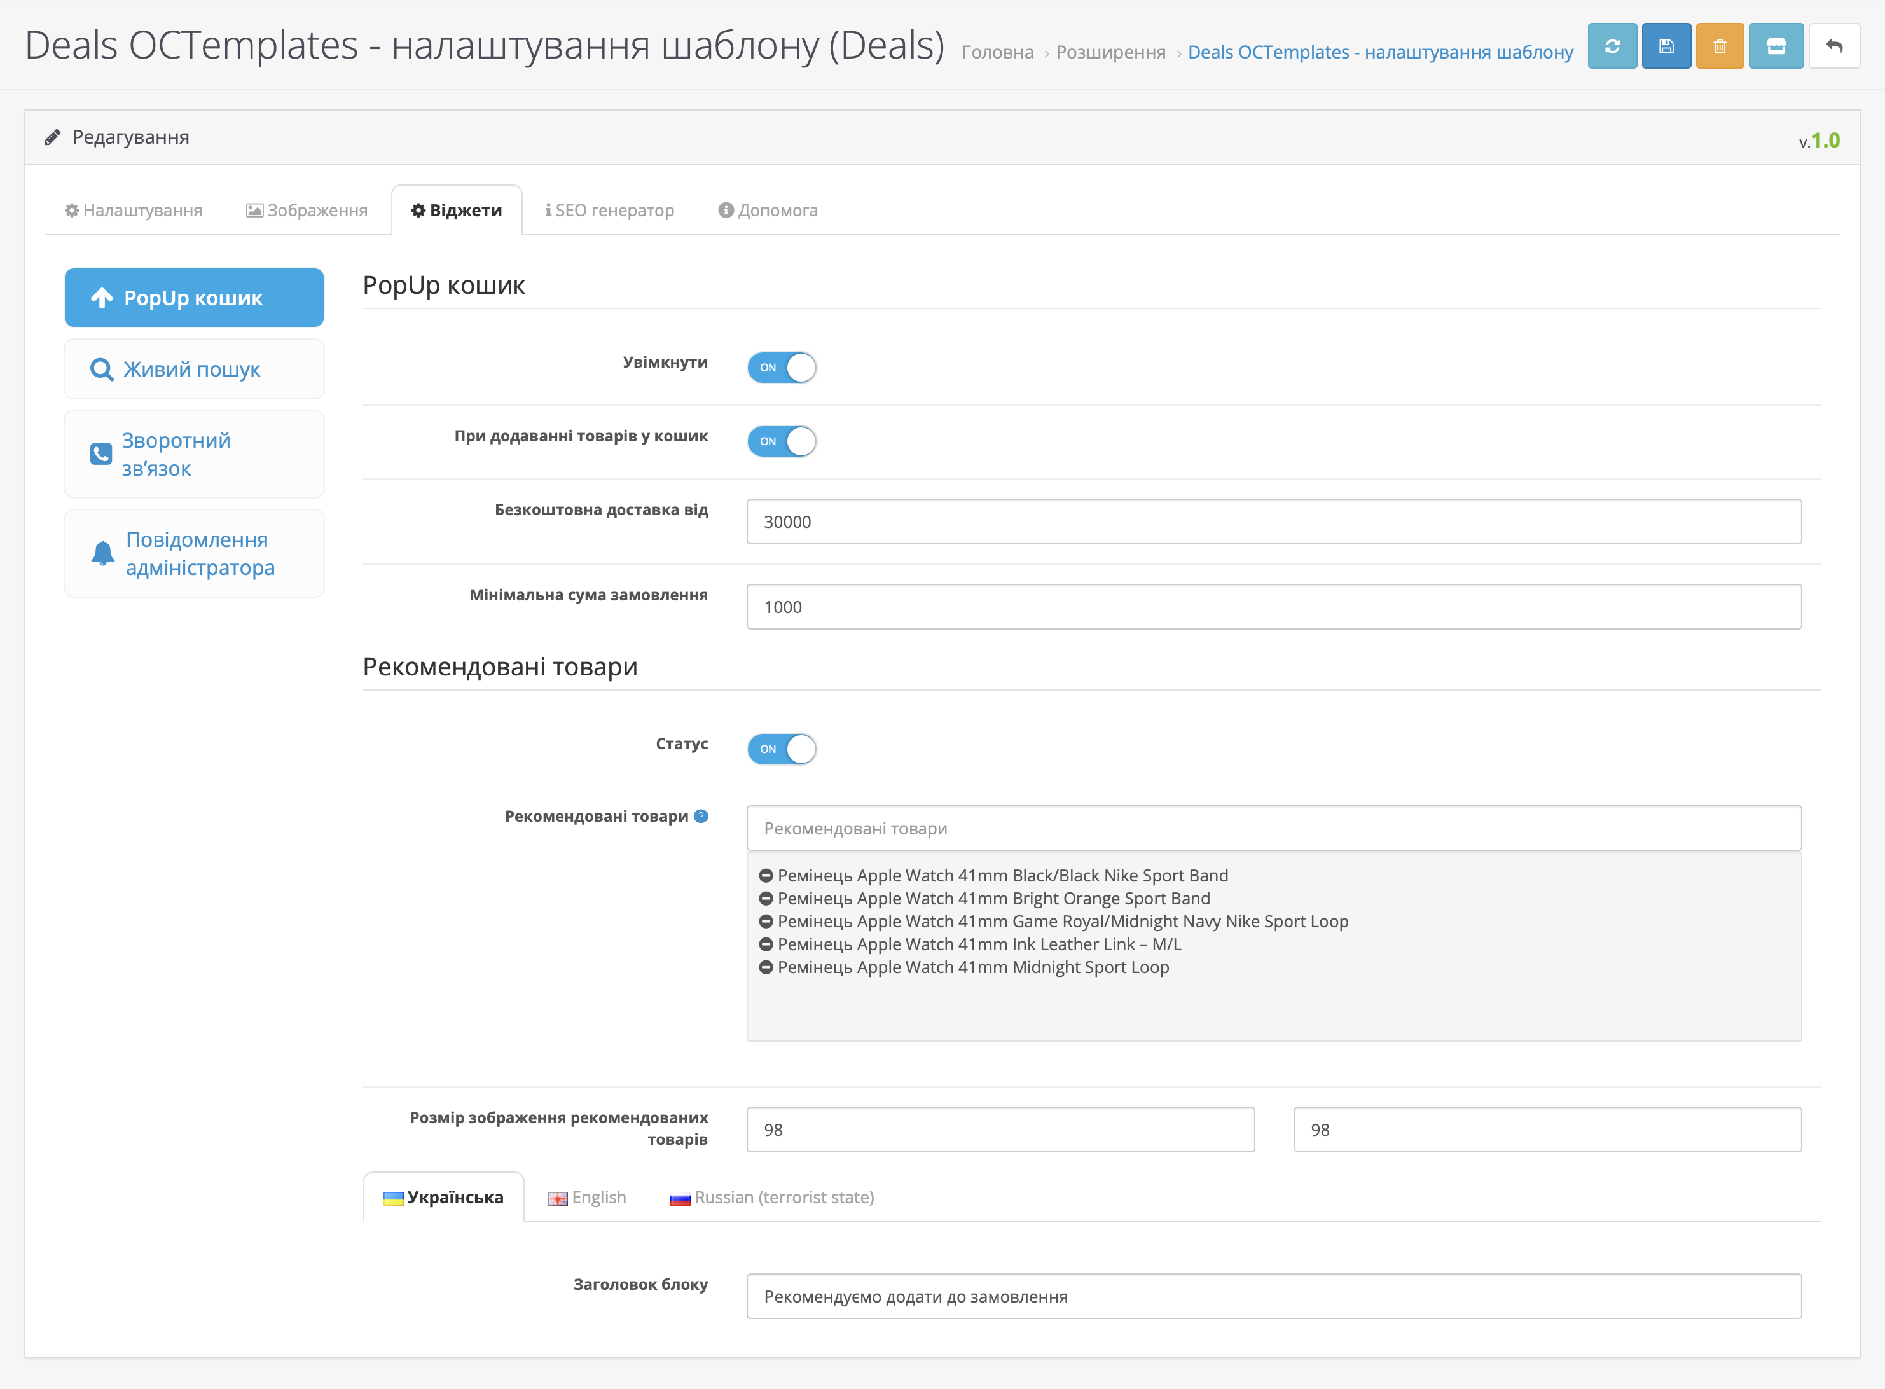Click the Рекомендовані товари autocomplete field

point(1274,828)
